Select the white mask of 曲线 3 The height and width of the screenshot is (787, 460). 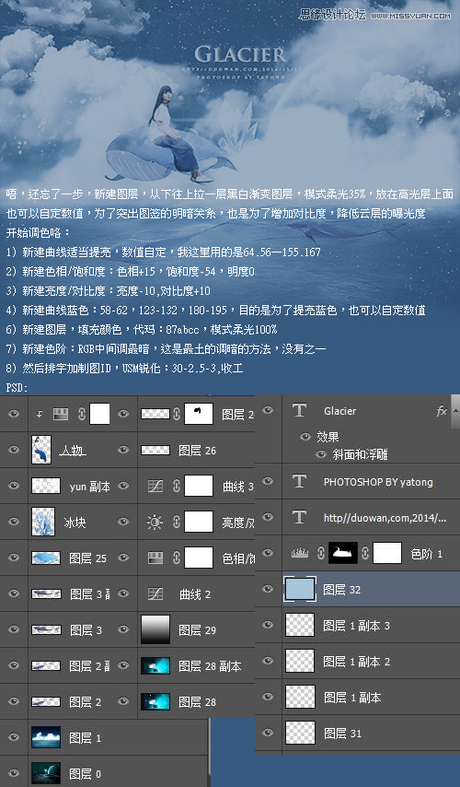coord(199,486)
